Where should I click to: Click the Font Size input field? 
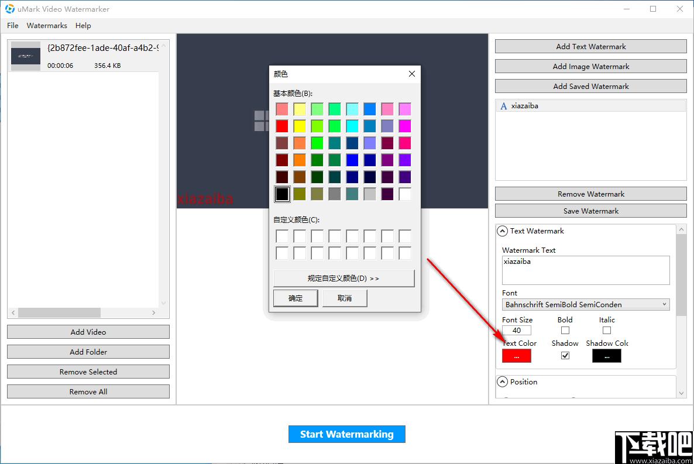517,330
